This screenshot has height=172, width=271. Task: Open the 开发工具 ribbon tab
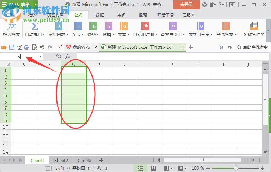(x=165, y=15)
